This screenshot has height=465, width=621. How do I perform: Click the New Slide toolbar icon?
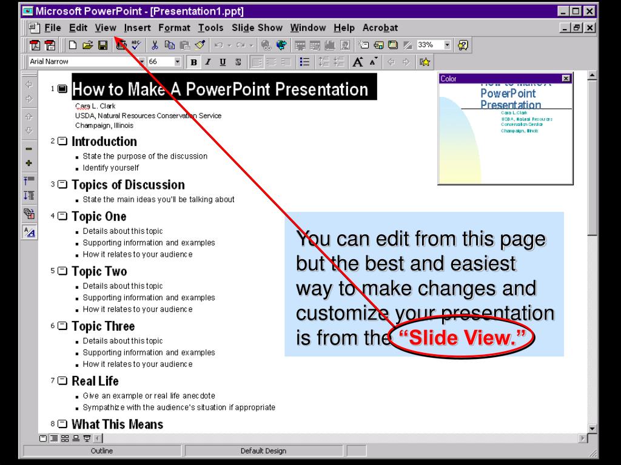[x=363, y=45]
